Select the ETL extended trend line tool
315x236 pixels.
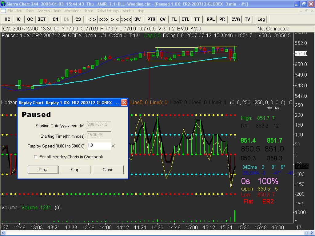[x=185, y=19]
